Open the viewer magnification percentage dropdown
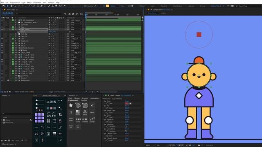This screenshot has height=147, width=262. [149, 145]
